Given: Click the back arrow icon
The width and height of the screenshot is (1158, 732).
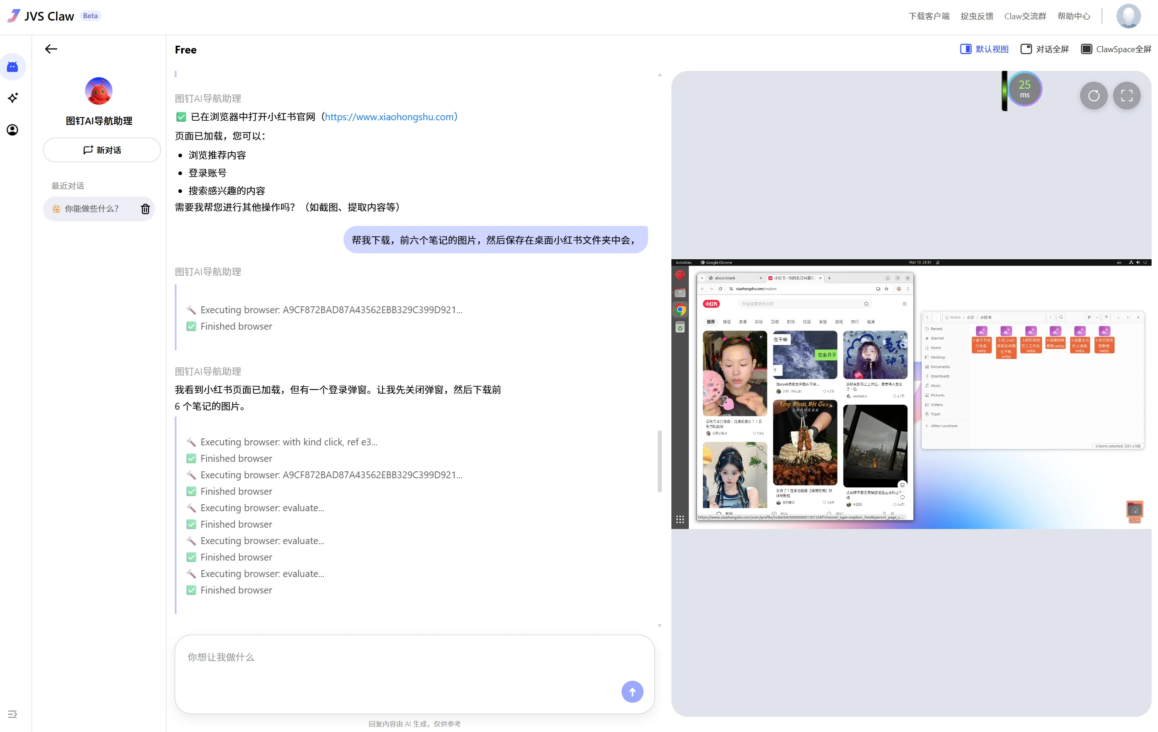Looking at the screenshot, I should (51, 49).
